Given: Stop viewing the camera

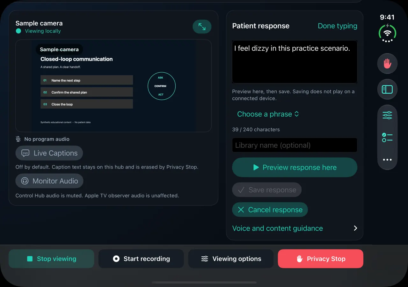Looking at the screenshot, I should (x=51, y=259).
